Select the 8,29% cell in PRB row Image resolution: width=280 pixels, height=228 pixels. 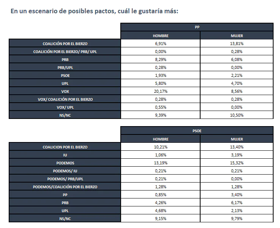point(160,59)
